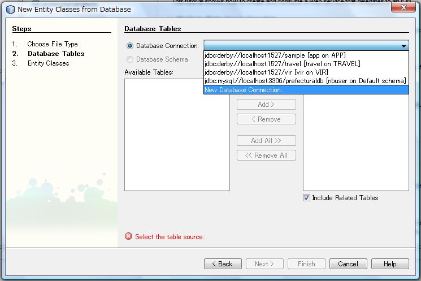Pick the localhost:1527/travel connection entry
Viewport: 421px width, 281px height.
tap(281, 64)
